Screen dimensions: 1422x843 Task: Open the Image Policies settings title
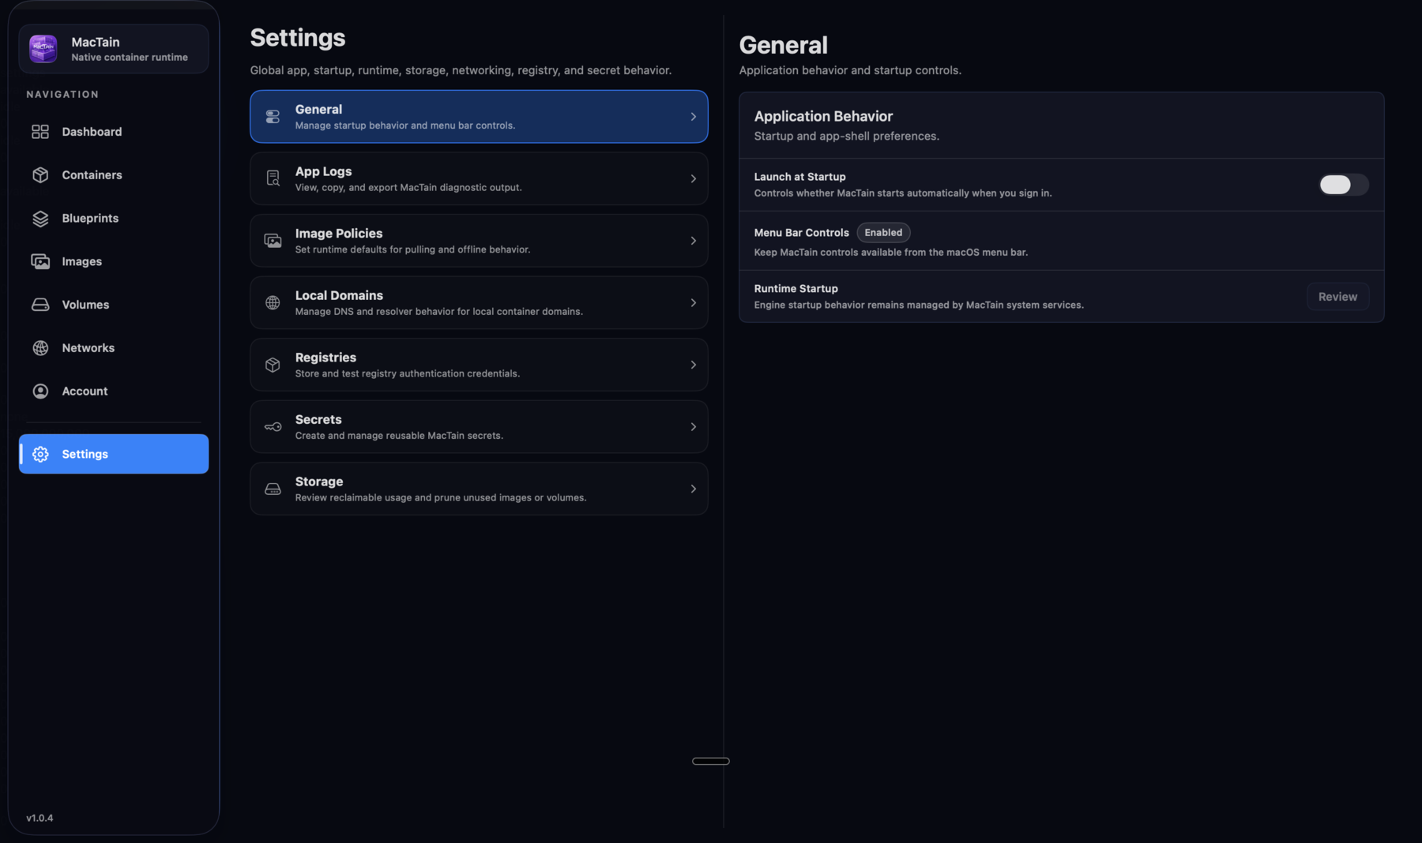[x=339, y=234]
